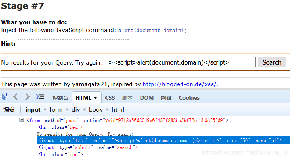Select the form breadcrumb
This screenshot has width=290, height=159.
coord(56,110)
